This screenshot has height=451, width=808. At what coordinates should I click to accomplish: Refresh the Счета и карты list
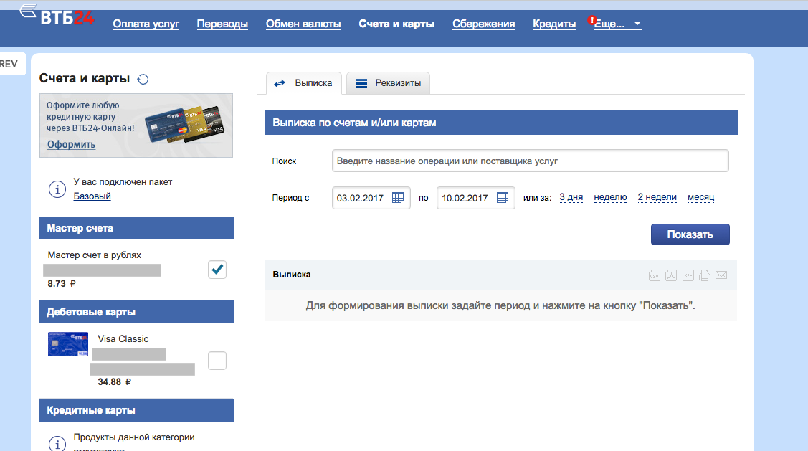point(143,80)
